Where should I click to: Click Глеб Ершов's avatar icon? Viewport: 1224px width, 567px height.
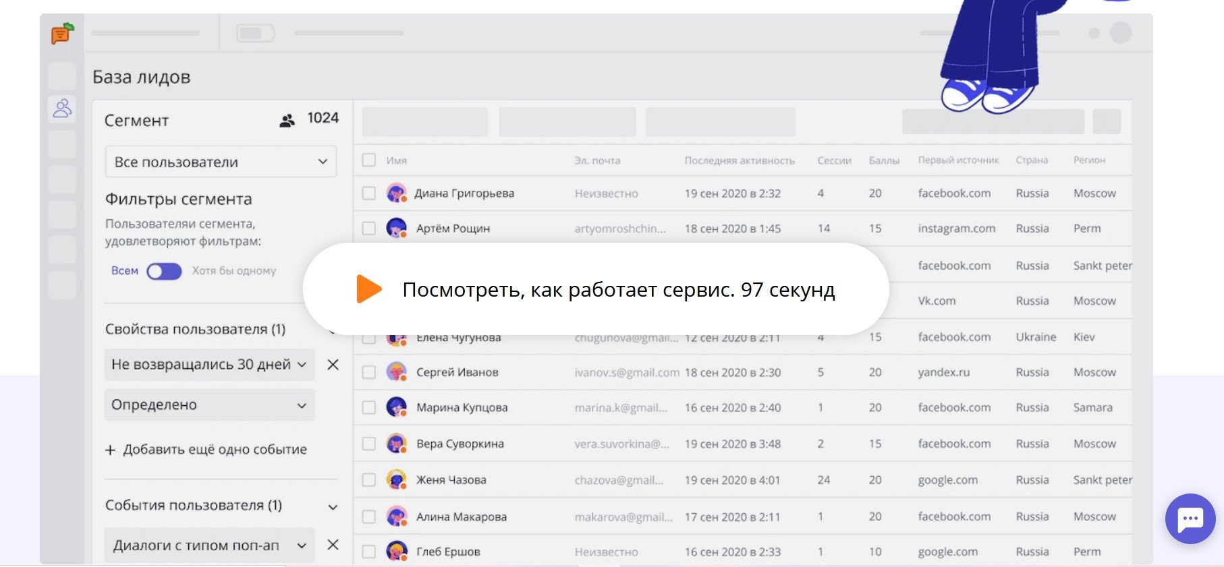pos(396,551)
